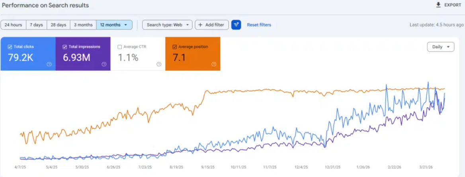Click help icon on Total clicks card

coord(49,64)
